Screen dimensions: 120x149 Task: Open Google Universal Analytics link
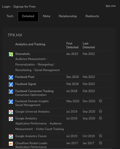32,112
